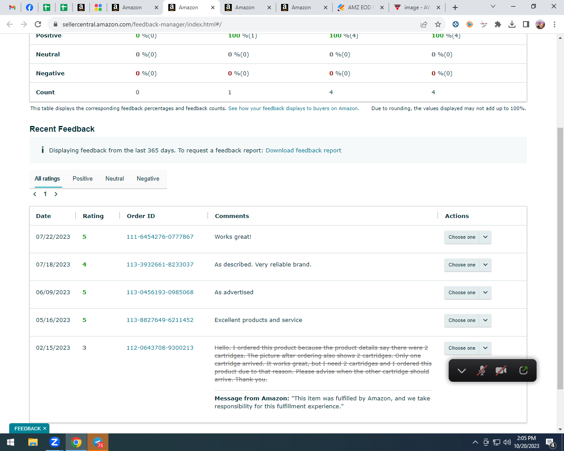Click the green share/open icon in meeting controls

523,370
